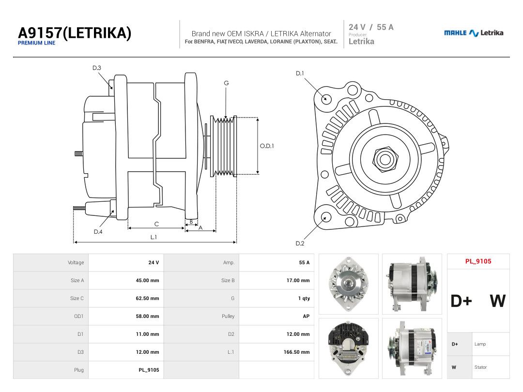Click the large D+ terminal symbol
Screen dimensions: 523x392
tap(461, 301)
